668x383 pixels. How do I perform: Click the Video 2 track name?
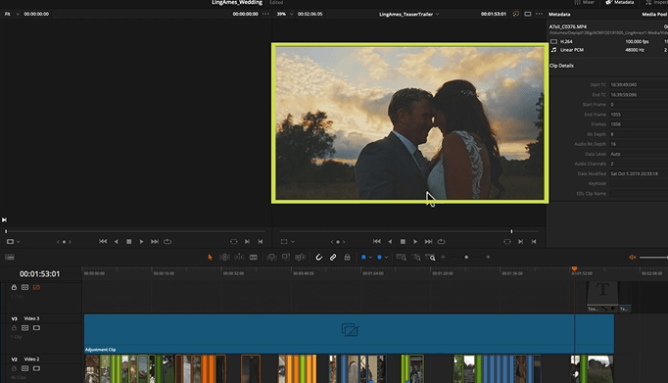[31, 359]
